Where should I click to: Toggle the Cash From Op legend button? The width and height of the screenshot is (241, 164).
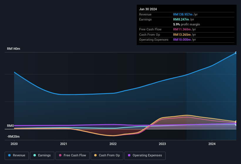107,156
